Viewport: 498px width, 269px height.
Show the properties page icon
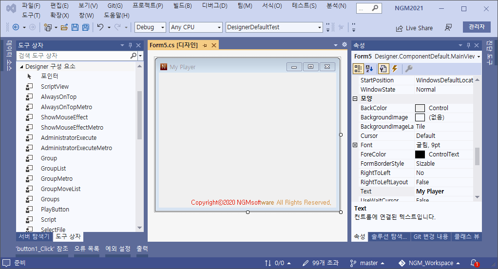(x=383, y=69)
